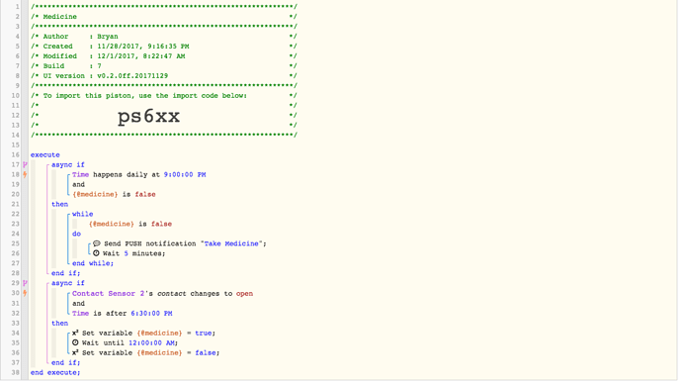Click the flag icon on line 29
This screenshot has width=682, height=385.
(25, 283)
